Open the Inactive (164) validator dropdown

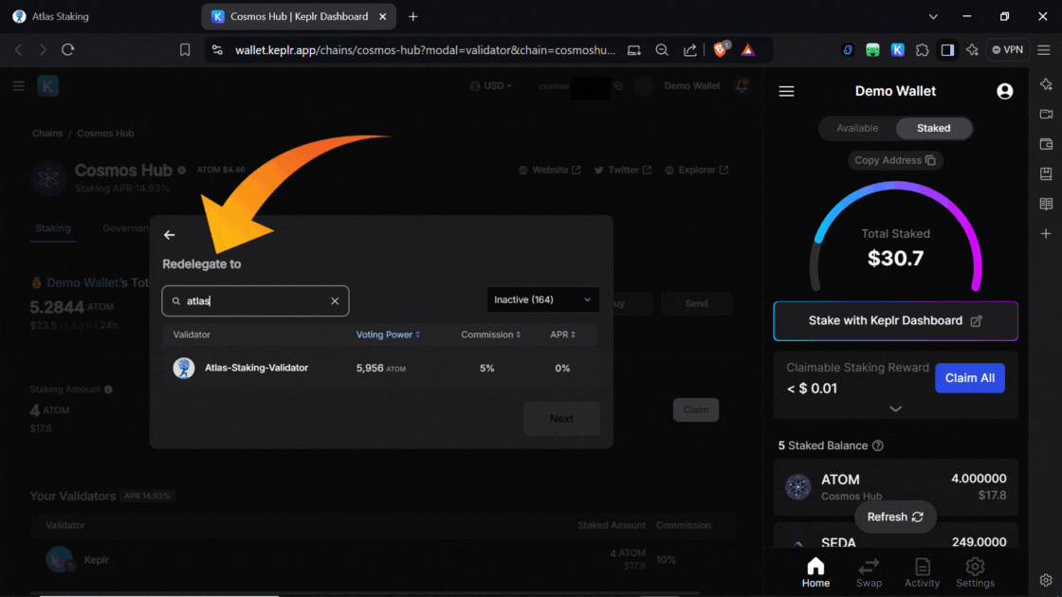(x=542, y=299)
